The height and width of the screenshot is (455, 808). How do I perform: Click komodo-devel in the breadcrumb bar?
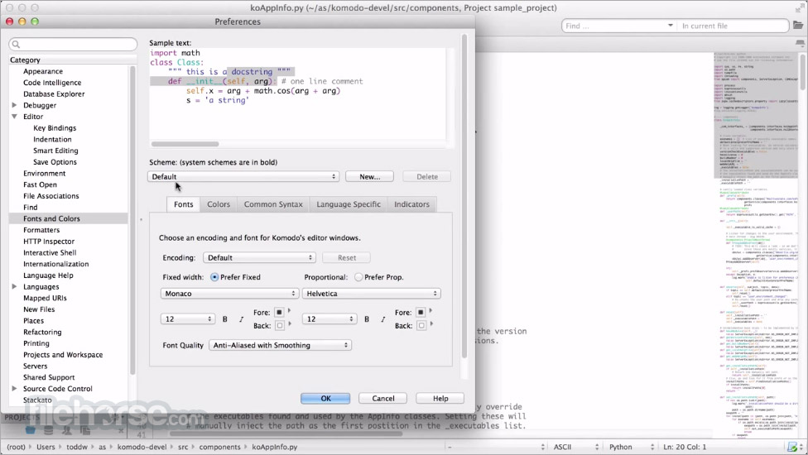point(142,447)
